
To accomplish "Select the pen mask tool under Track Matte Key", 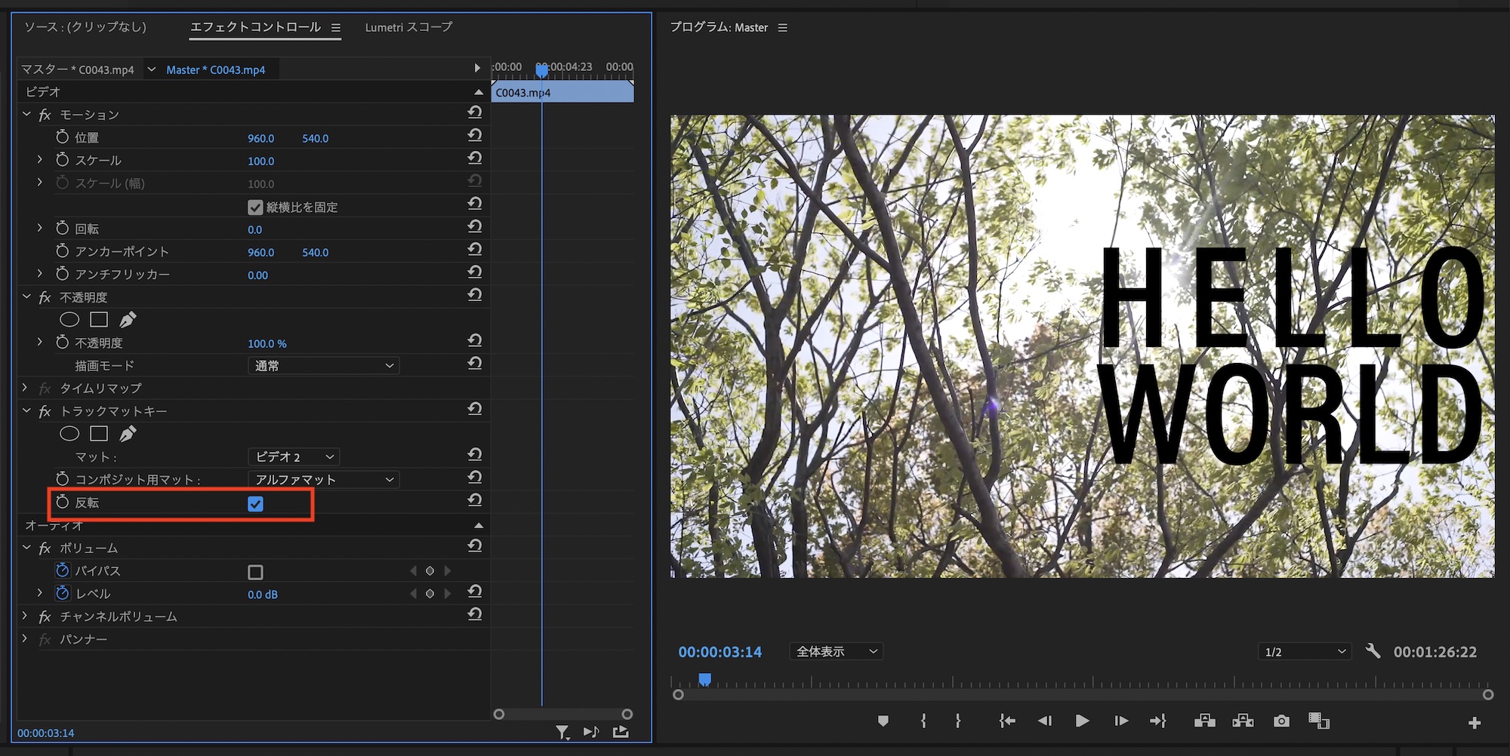I will tap(128, 434).
